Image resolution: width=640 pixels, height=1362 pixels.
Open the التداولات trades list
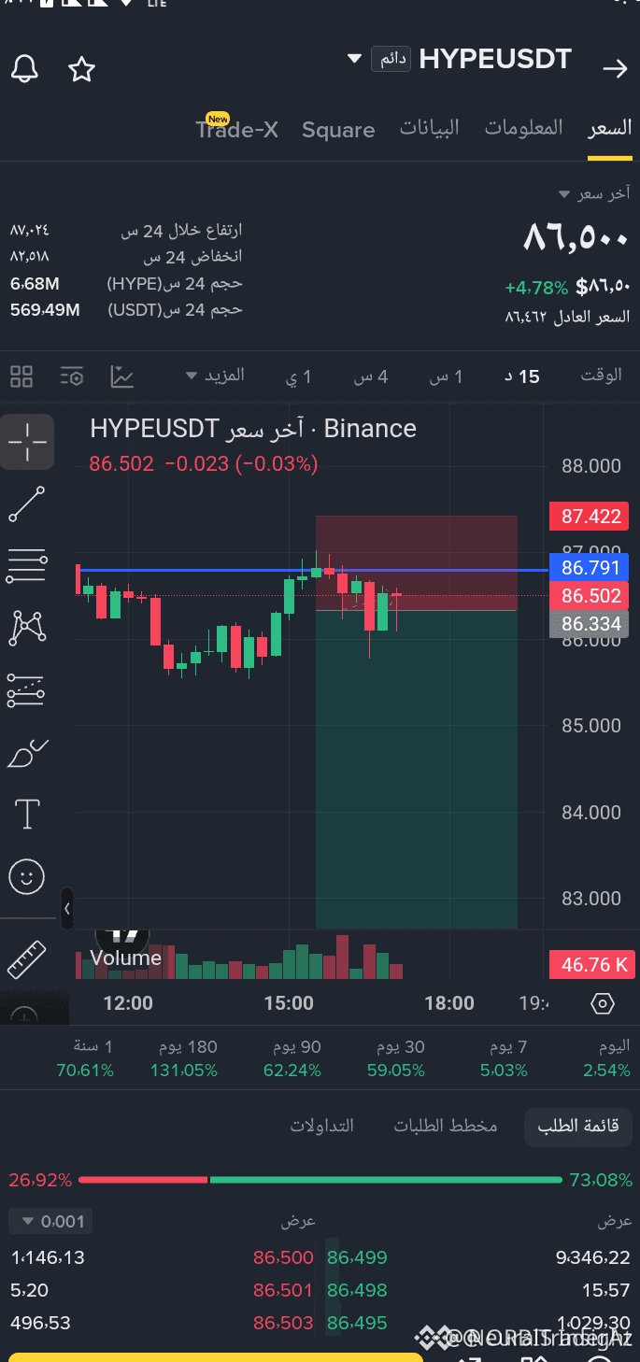coord(321,1126)
